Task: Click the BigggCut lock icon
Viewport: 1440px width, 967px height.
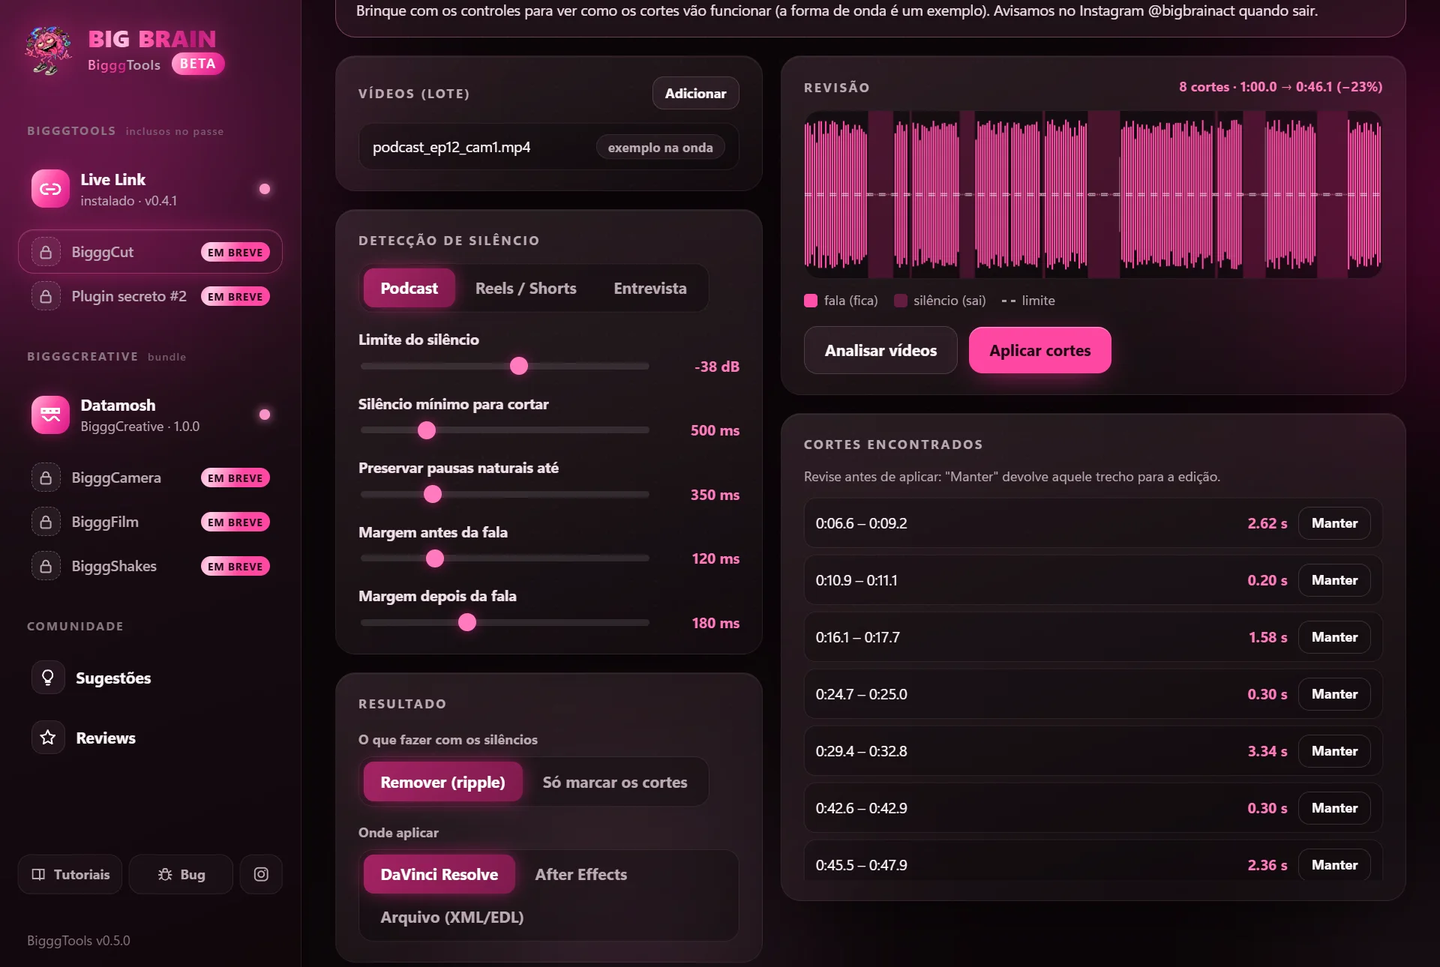Action: click(x=46, y=252)
